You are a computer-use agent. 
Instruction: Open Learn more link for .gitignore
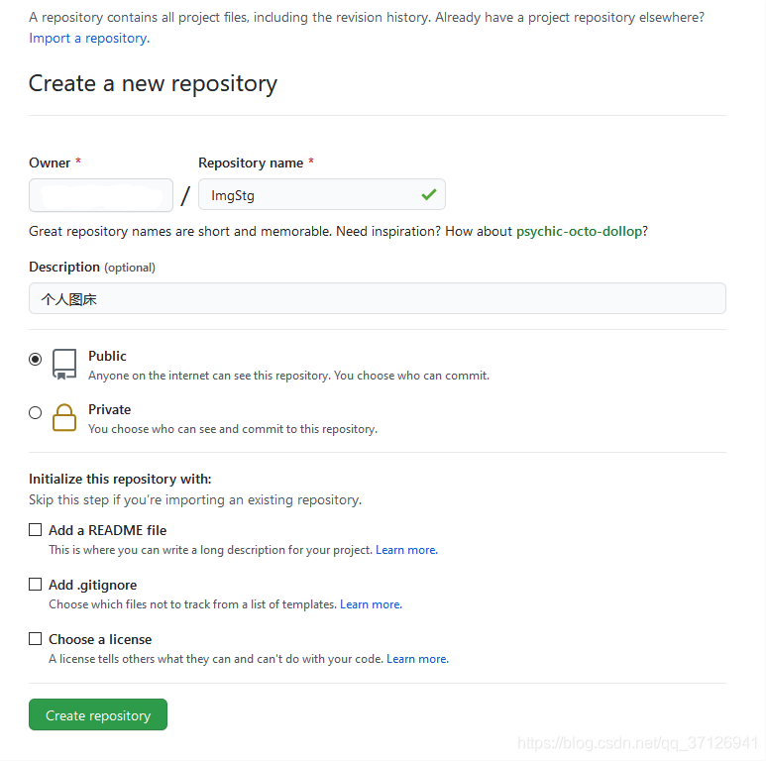pyautogui.click(x=371, y=604)
